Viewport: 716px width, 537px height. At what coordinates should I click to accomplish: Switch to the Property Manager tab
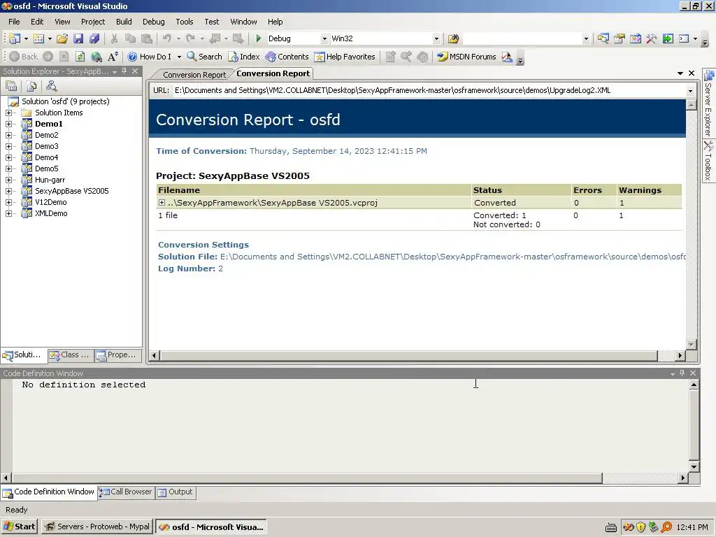[x=117, y=355]
